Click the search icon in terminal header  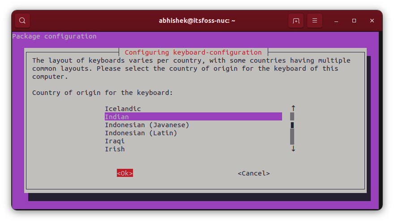pyautogui.click(x=22, y=21)
